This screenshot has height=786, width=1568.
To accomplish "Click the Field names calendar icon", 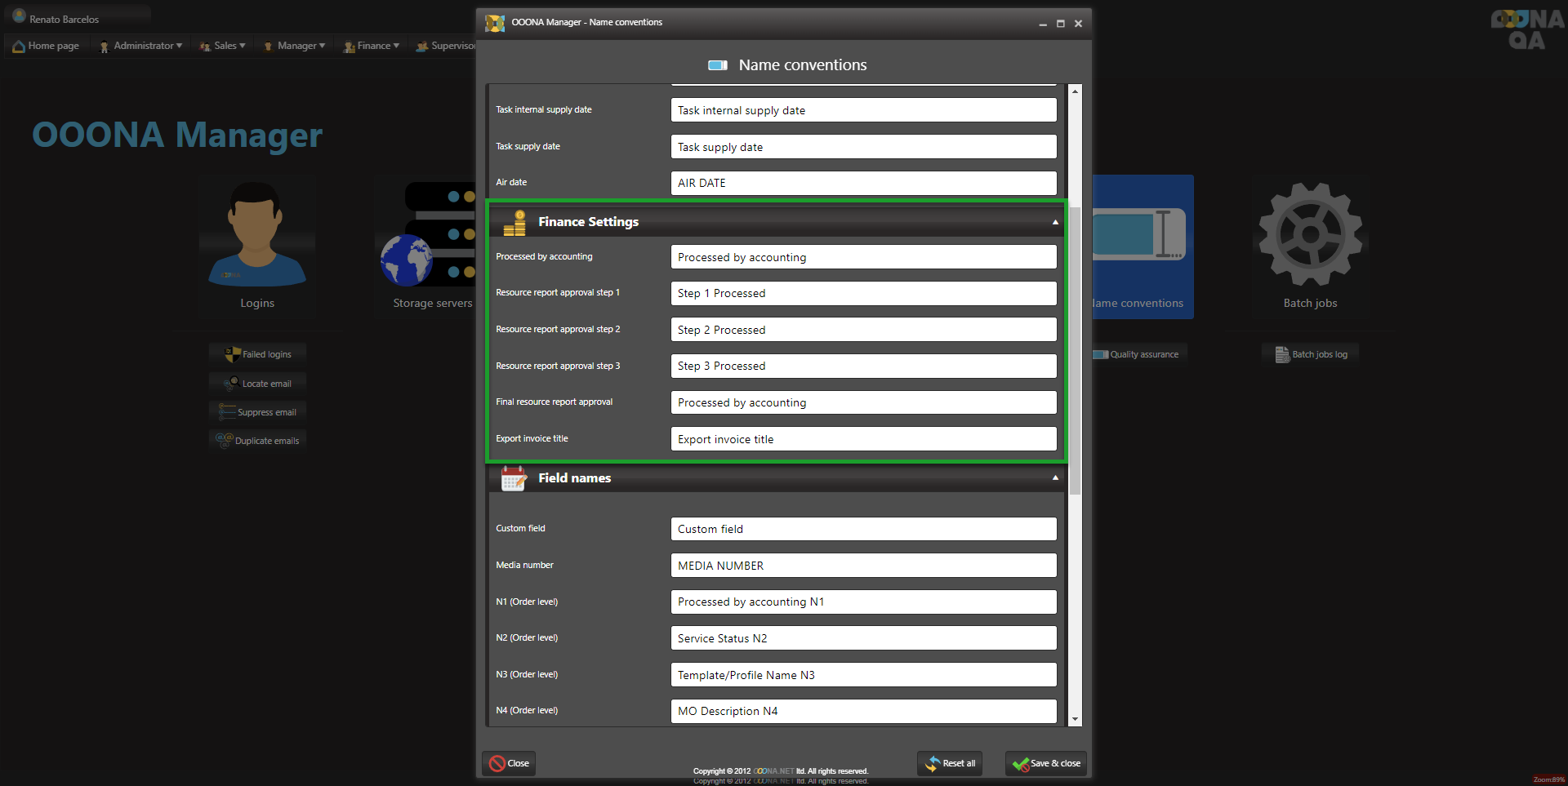I will pos(514,478).
